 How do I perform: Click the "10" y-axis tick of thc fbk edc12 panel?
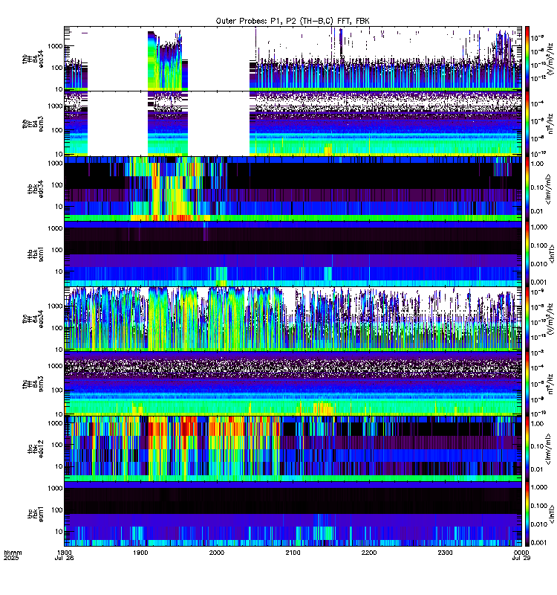(59, 466)
